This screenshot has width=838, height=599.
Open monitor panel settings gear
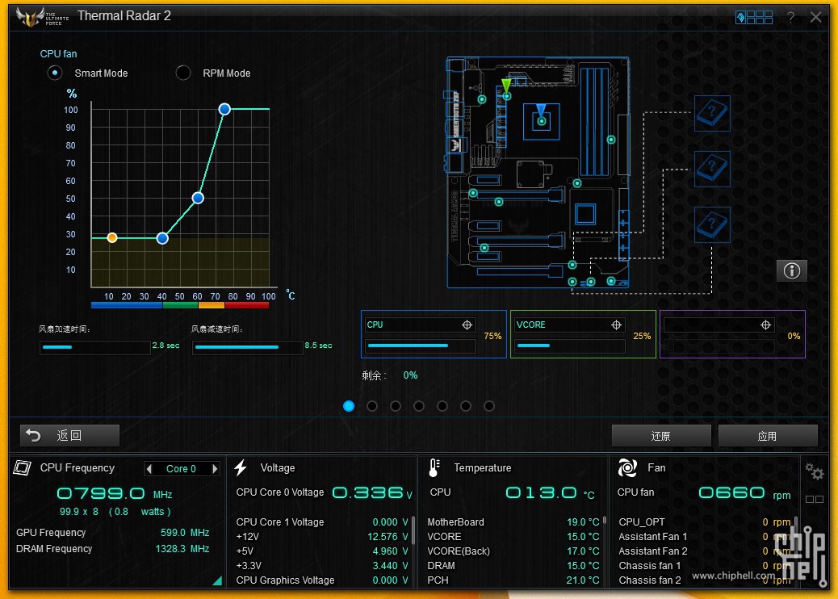click(815, 471)
